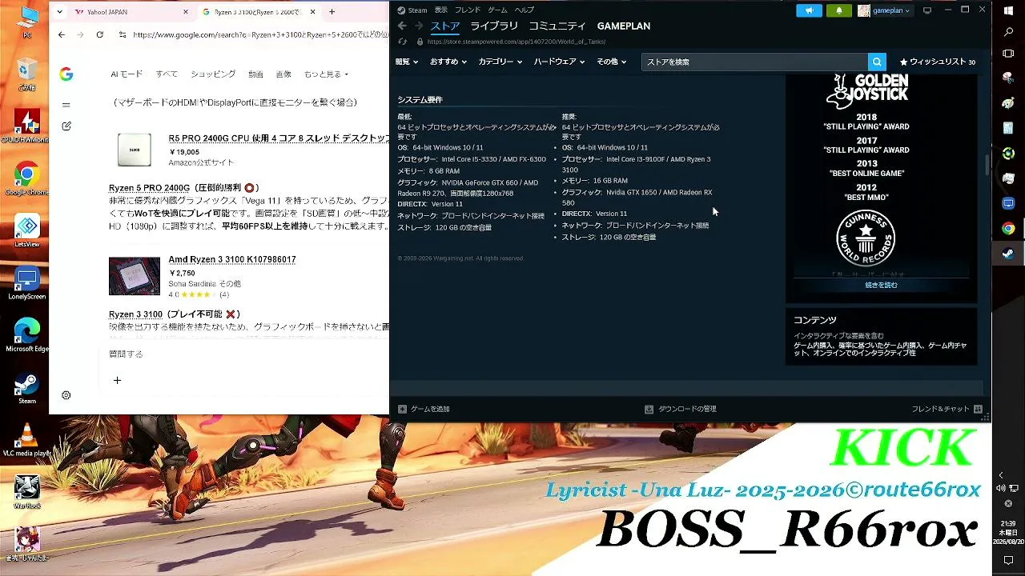Go forward in the Steam client
The height and width of the screenshot is (576, 1025).
[x=418, y=26]
